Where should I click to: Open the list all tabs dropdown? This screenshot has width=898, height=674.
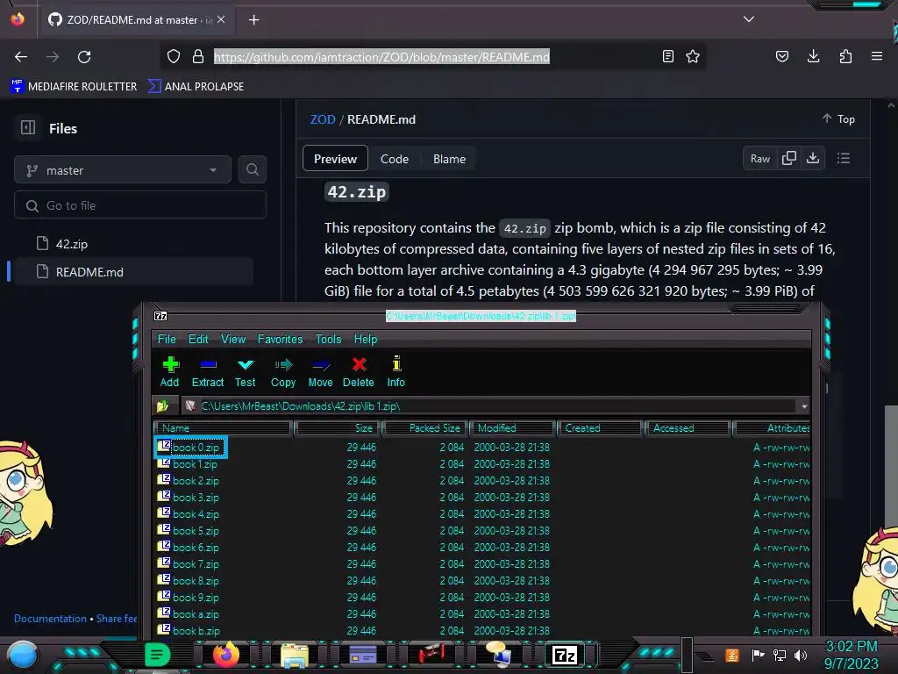[x=749, y=19]
